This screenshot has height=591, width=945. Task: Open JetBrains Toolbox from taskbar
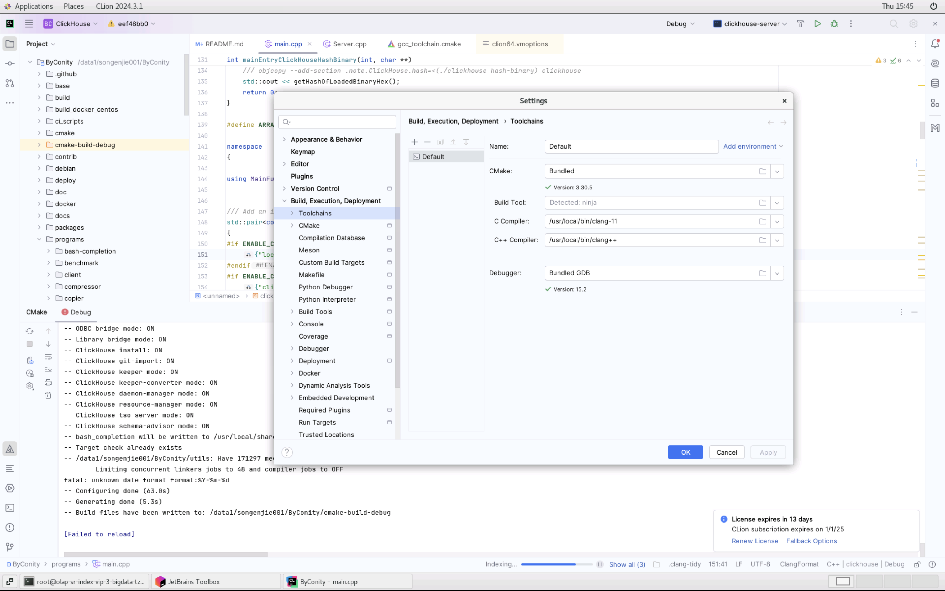216,582
